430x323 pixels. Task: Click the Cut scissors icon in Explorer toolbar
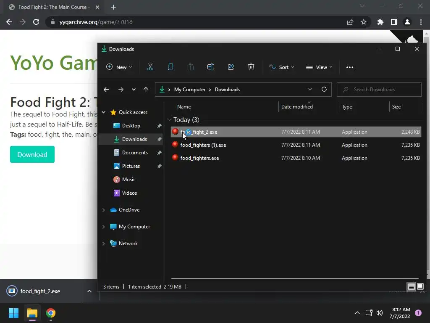click(x=150, y=67)
